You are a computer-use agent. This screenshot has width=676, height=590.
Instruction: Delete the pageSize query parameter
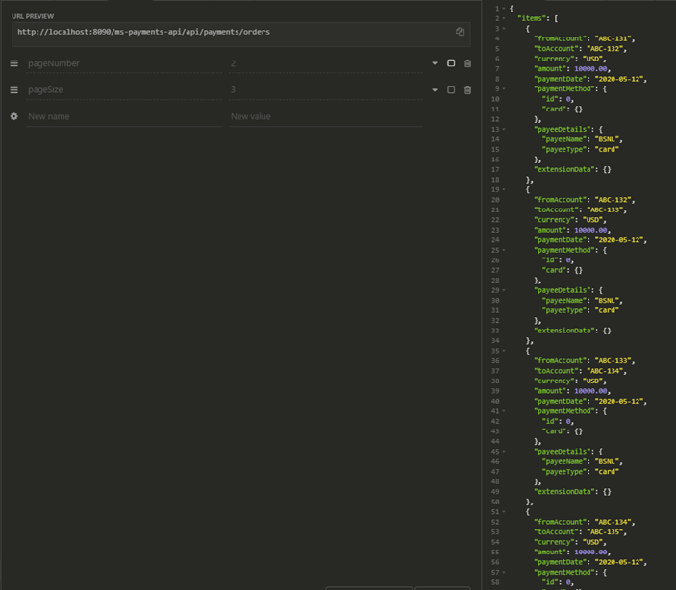click(468, 90)
